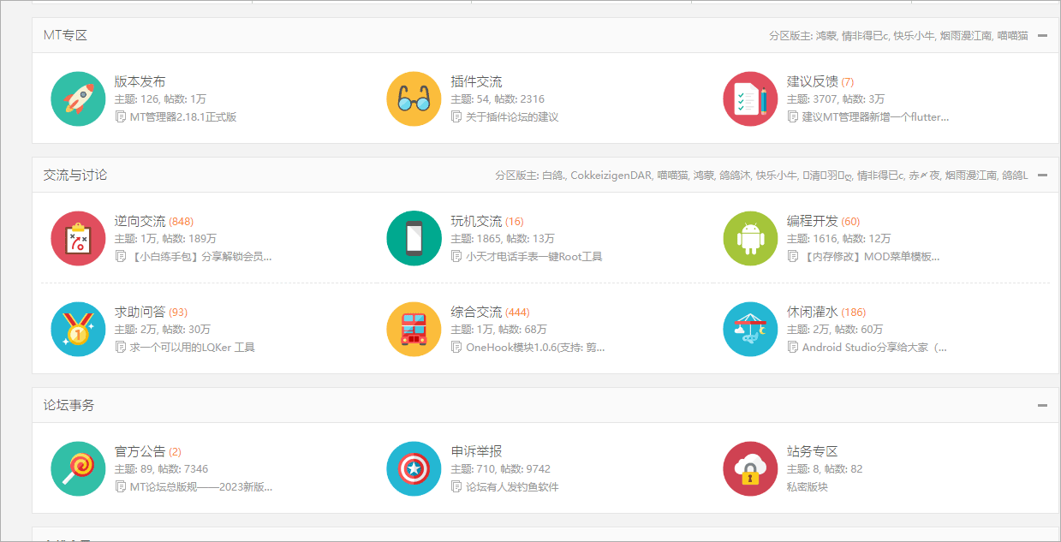Open the 论坛有人发钓鱼软件 thread
The height and width of the screenshot is (542, 1061).
[511, 486]
